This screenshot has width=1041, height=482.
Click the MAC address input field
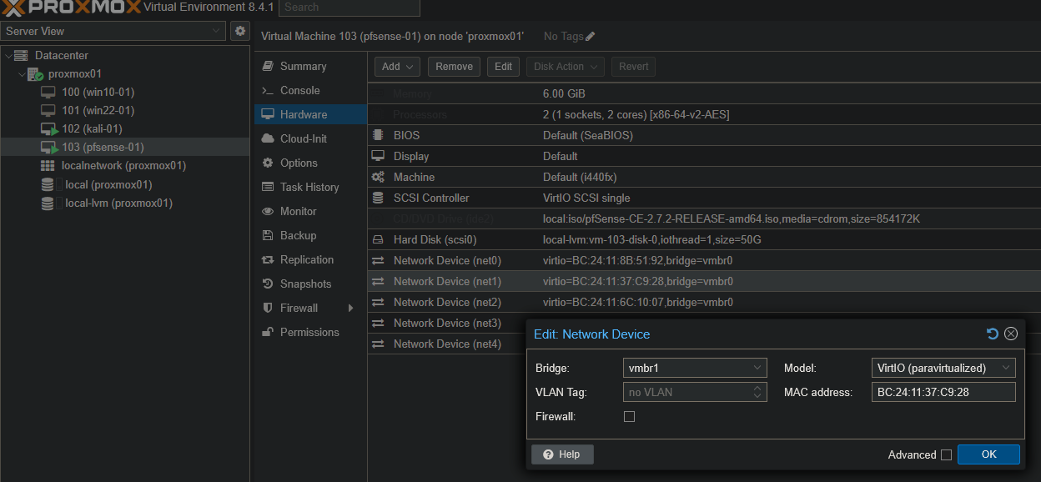[943, 392]
